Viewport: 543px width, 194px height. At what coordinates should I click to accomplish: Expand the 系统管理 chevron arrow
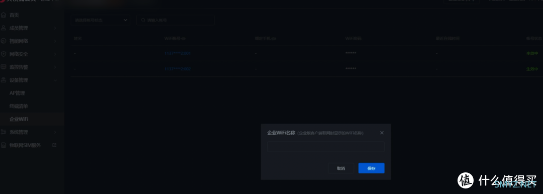coord(55,132)
